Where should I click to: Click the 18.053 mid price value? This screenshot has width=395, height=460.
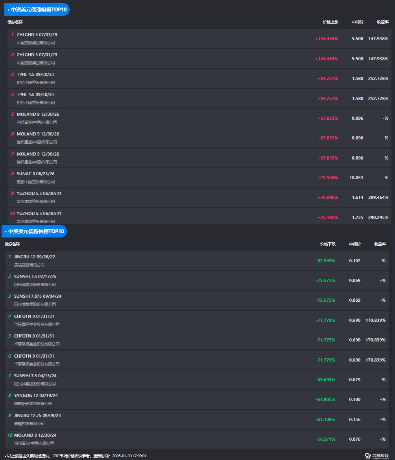tap(356, 178)
